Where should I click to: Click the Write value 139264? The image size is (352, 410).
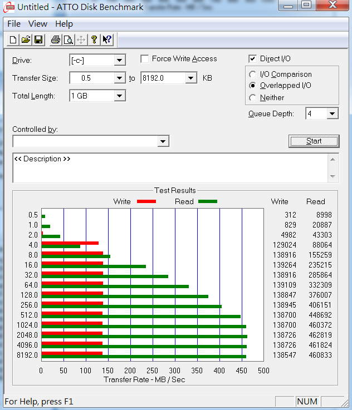[x=285, y=265]
